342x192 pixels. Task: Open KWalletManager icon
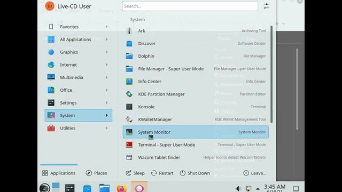click(129, 119)
